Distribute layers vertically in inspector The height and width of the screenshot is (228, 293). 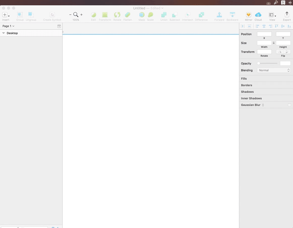coord(249,26)
